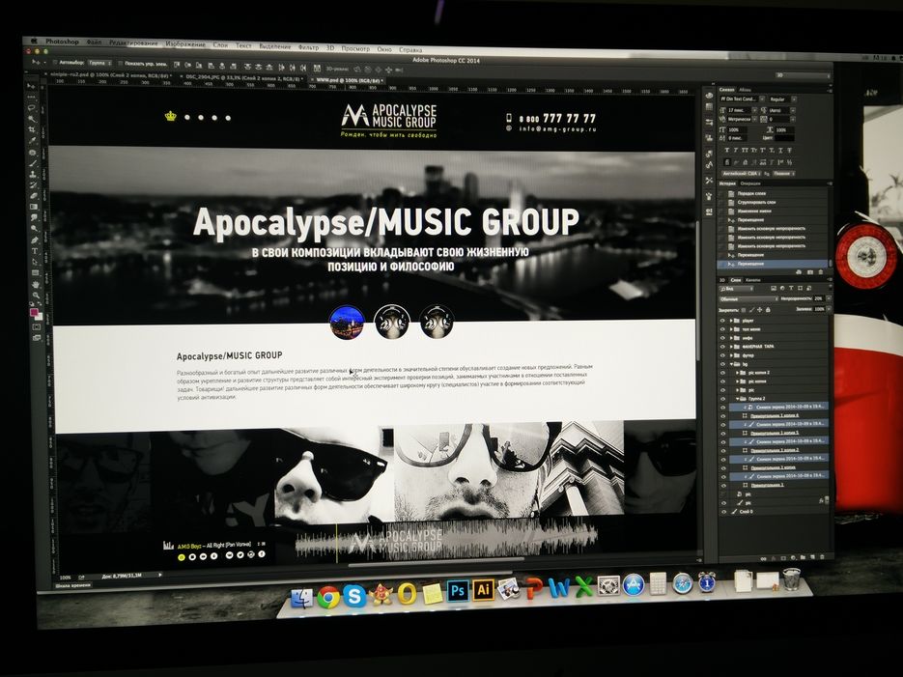Switch to the Каналы tab
This screenshot has width=903, height=677.
pos(752,280)
